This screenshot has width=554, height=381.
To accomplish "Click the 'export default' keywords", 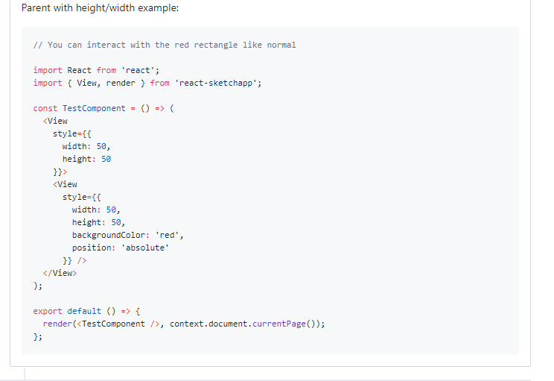I will pos(67,311).
